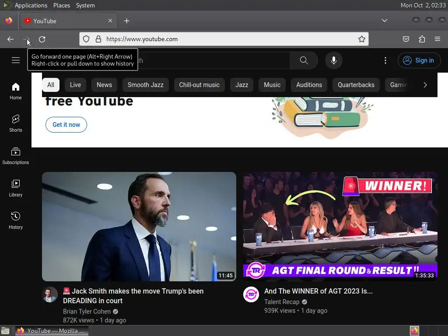
Task: Open YouTube settings three-dot menu
Action: (385, 60)
